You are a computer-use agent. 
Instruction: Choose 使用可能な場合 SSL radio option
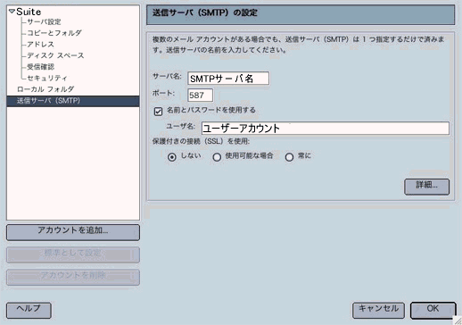pyautogui.click(x=217, y=157)
